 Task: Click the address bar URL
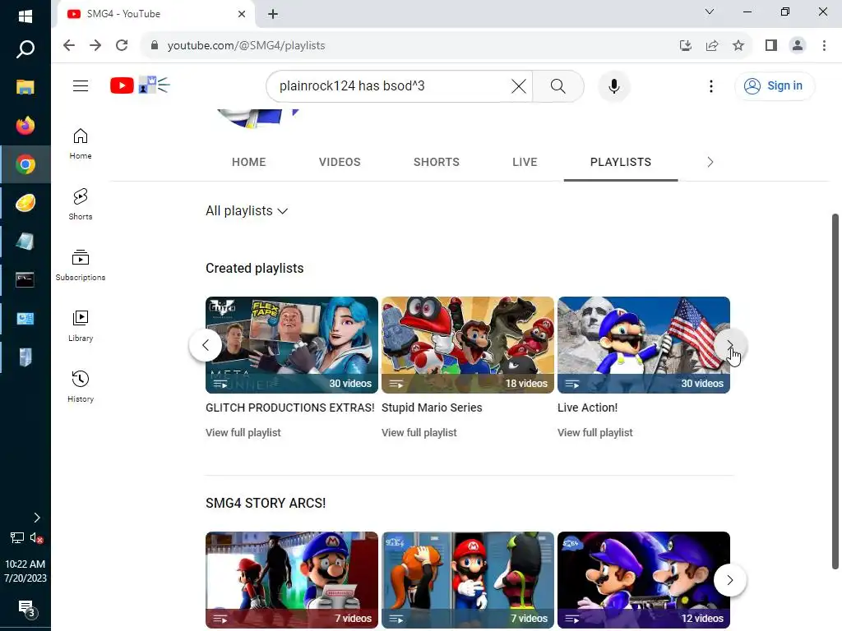(x=246, y=46)
